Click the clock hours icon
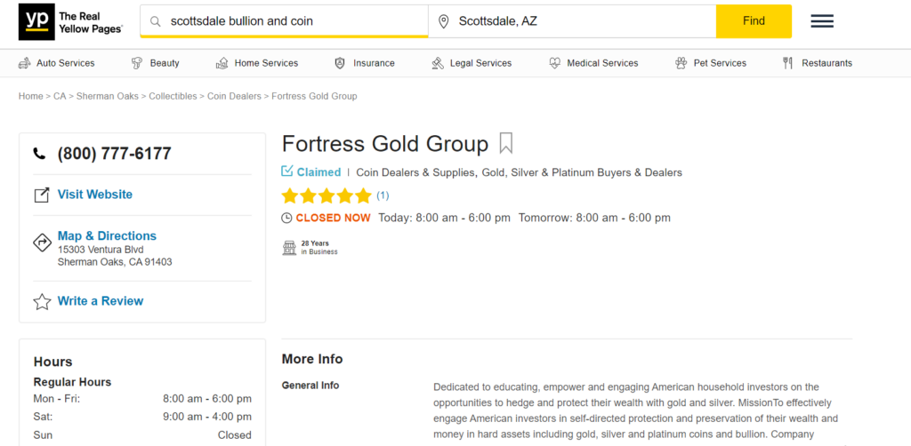 click(286, 218)
